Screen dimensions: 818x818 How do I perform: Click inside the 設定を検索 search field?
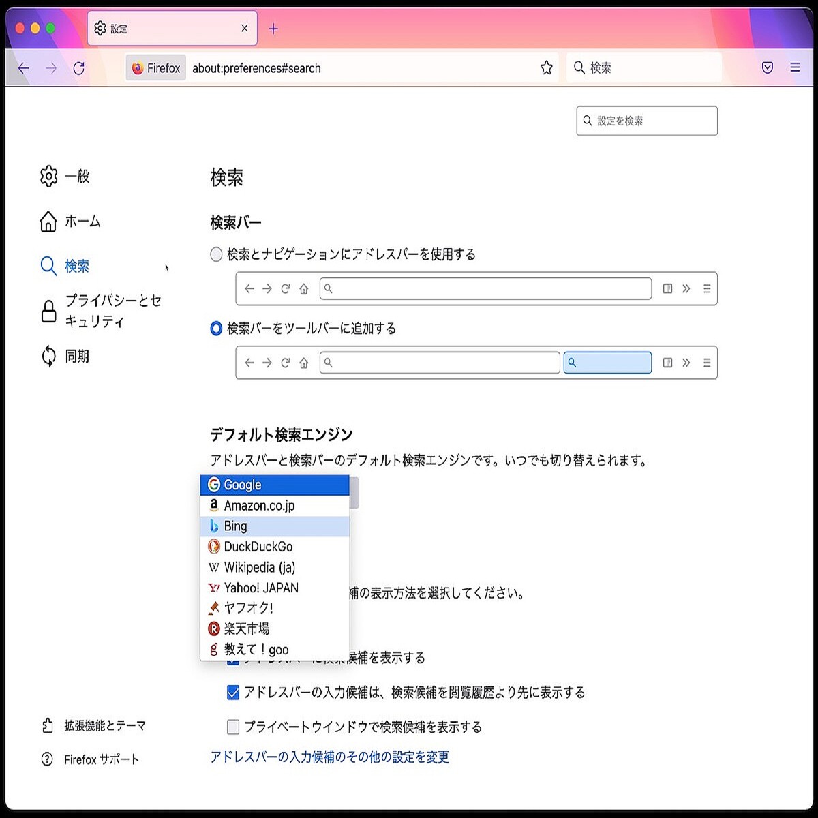point(646,121)
